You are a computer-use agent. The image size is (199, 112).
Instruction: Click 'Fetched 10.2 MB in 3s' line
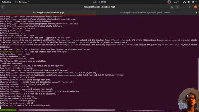pos(17,77)
